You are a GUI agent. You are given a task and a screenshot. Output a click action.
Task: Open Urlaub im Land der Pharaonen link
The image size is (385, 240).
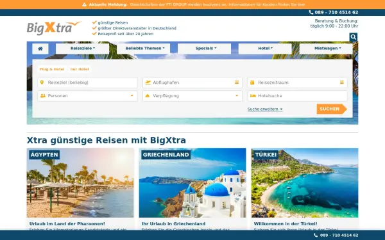point(67,224)
